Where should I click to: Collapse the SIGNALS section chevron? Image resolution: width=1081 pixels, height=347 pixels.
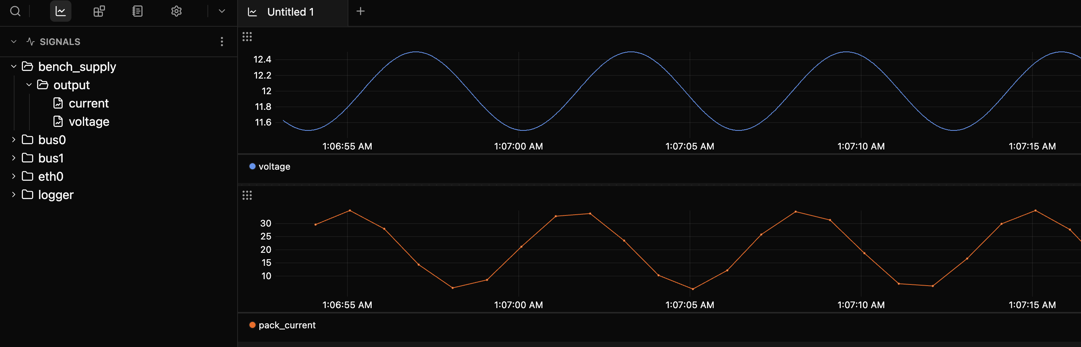[14, 42]
